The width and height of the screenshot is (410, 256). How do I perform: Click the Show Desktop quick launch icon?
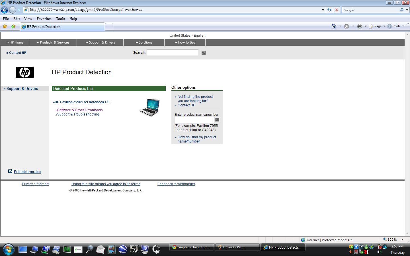(x=23, y=249)
